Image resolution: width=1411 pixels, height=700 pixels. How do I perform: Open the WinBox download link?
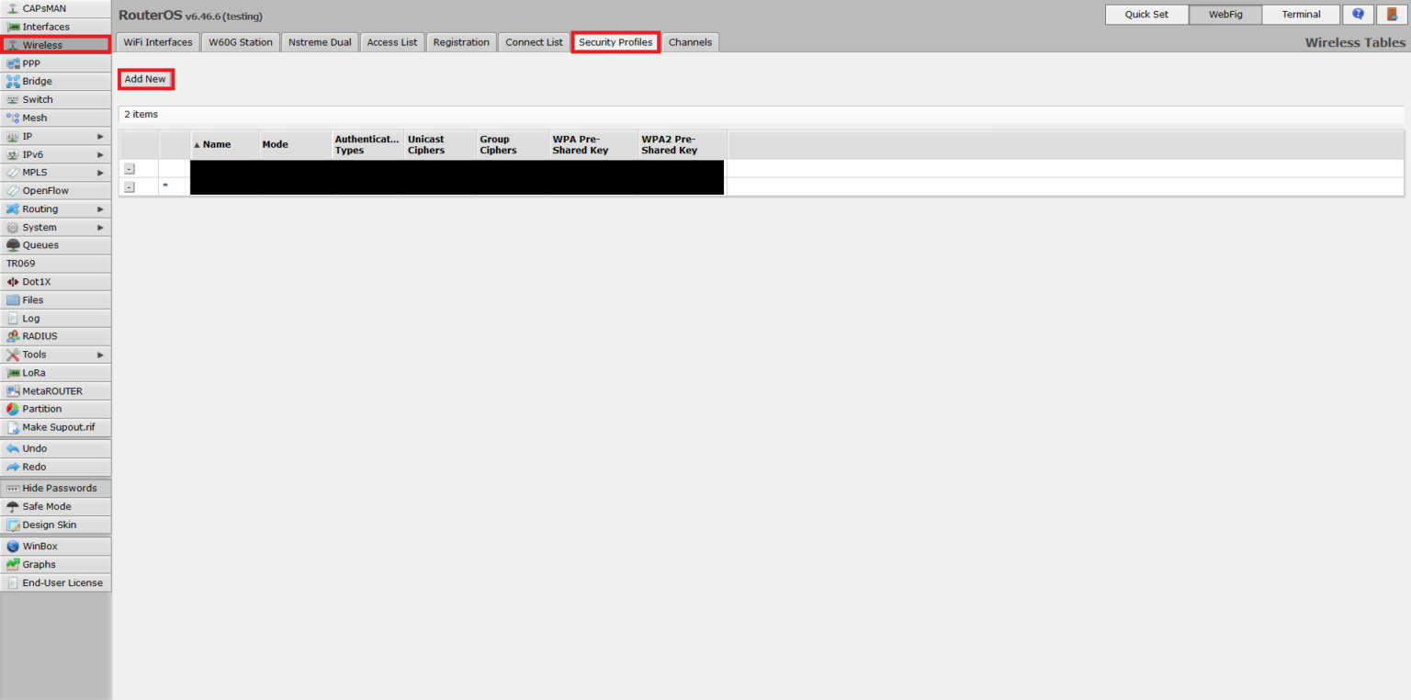40,547
